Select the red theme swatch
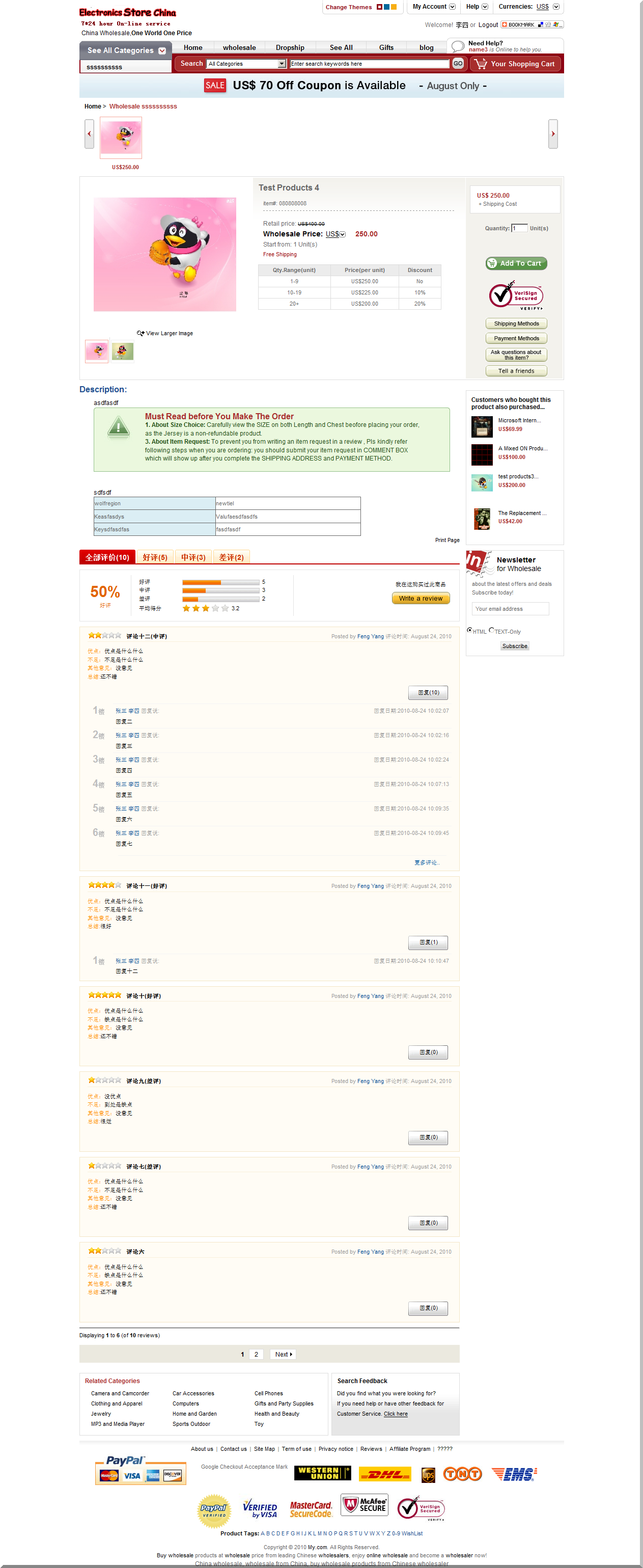This screenshot has height=1568, width=643. pyautogui.click(x=380, y=7)
